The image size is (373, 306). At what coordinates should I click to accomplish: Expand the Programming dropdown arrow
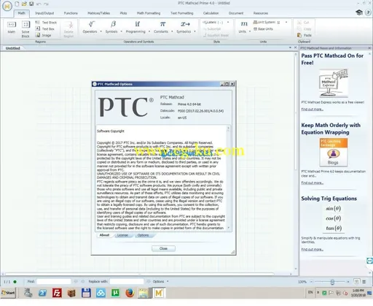[149, 31]
